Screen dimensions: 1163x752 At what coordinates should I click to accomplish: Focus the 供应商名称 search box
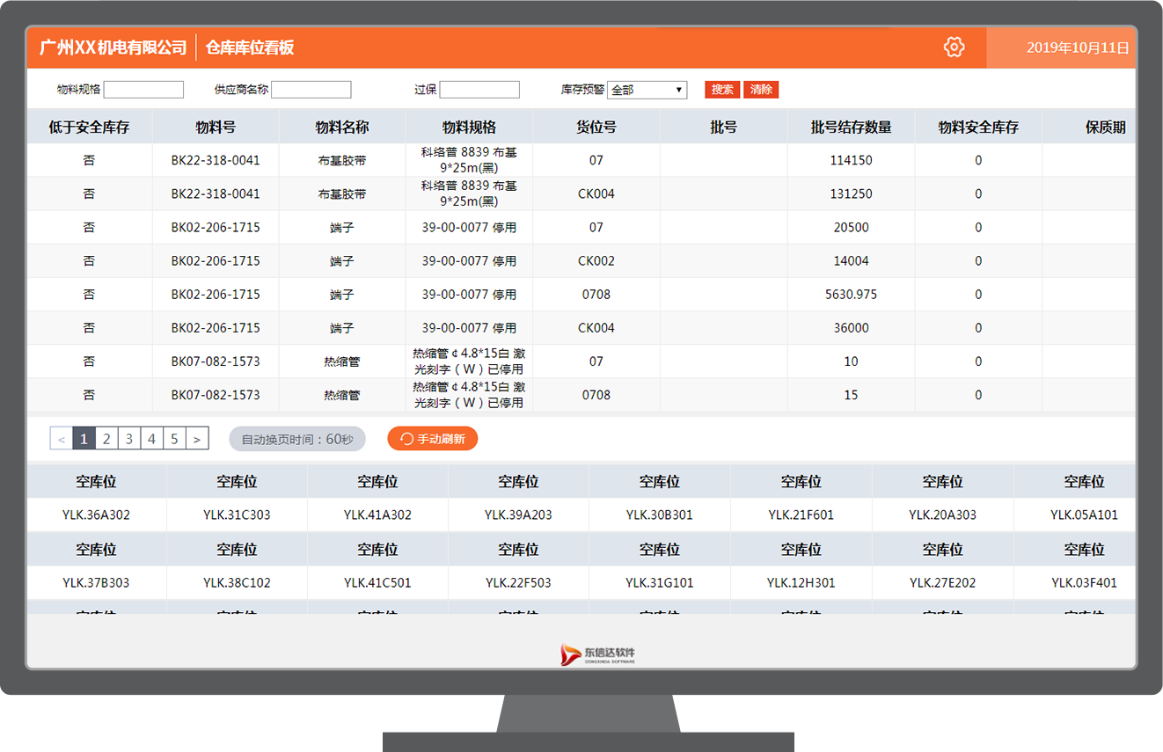pos(311,89)
